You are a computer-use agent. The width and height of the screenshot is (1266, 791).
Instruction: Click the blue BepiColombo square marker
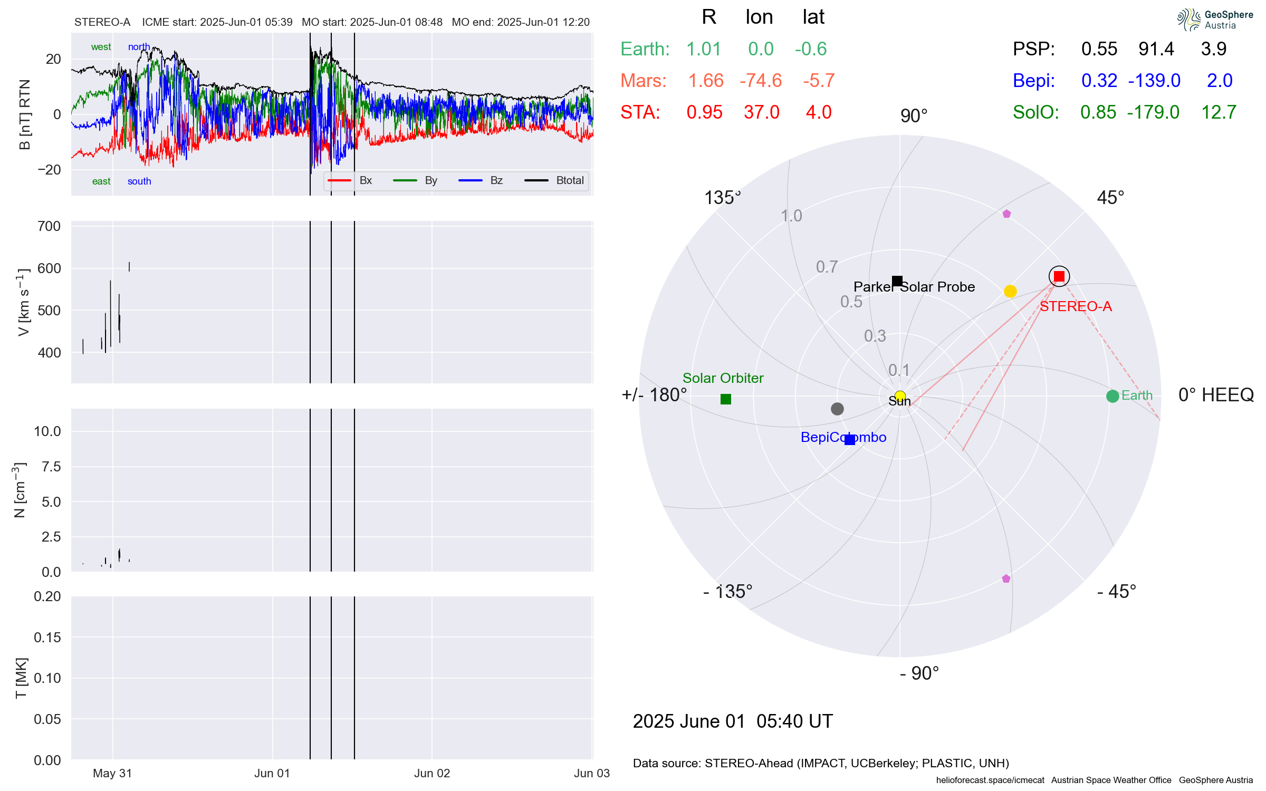click(x=849, y=440)
